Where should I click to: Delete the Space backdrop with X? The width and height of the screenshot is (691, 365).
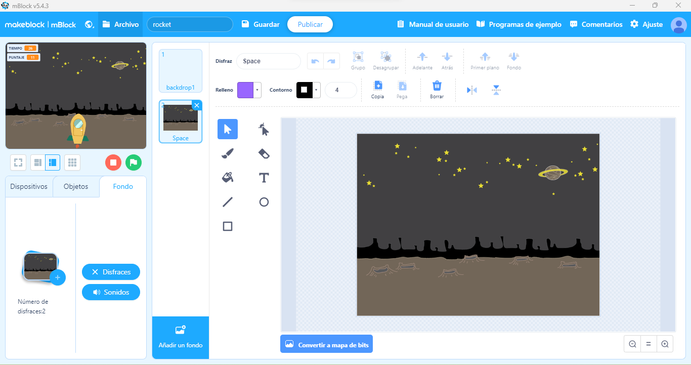(x=197, y=105)
